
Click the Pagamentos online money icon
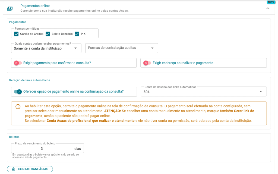coord(10,8)
